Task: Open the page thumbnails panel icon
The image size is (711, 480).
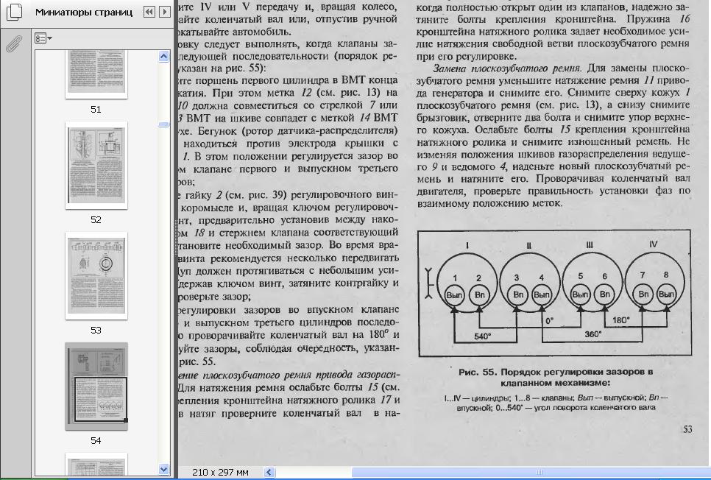Action: (x=13, y=13)
